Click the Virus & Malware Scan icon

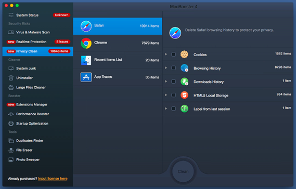(x=11, y=32)
